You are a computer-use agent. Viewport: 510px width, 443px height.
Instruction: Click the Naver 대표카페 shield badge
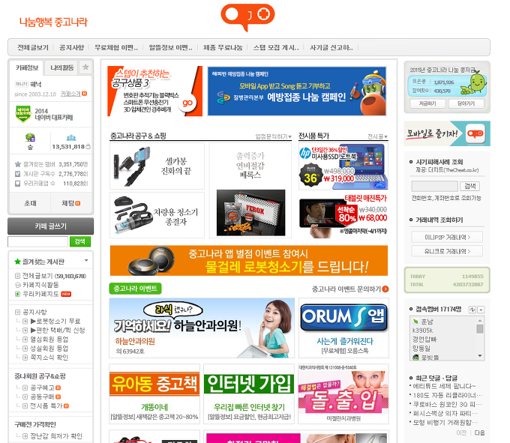[x=23, y=114]
